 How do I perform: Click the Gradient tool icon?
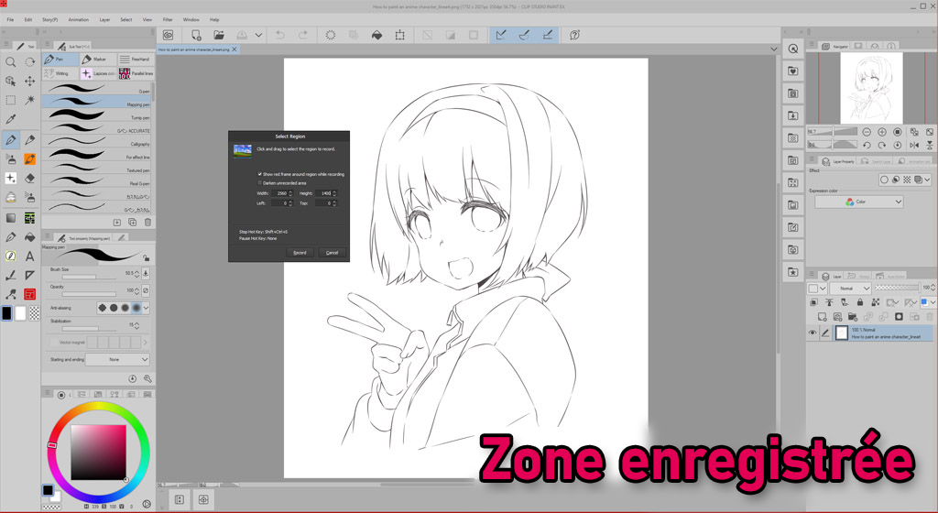(x=11, y=217)
